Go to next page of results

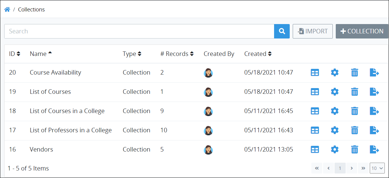click(x=352, y=168)
